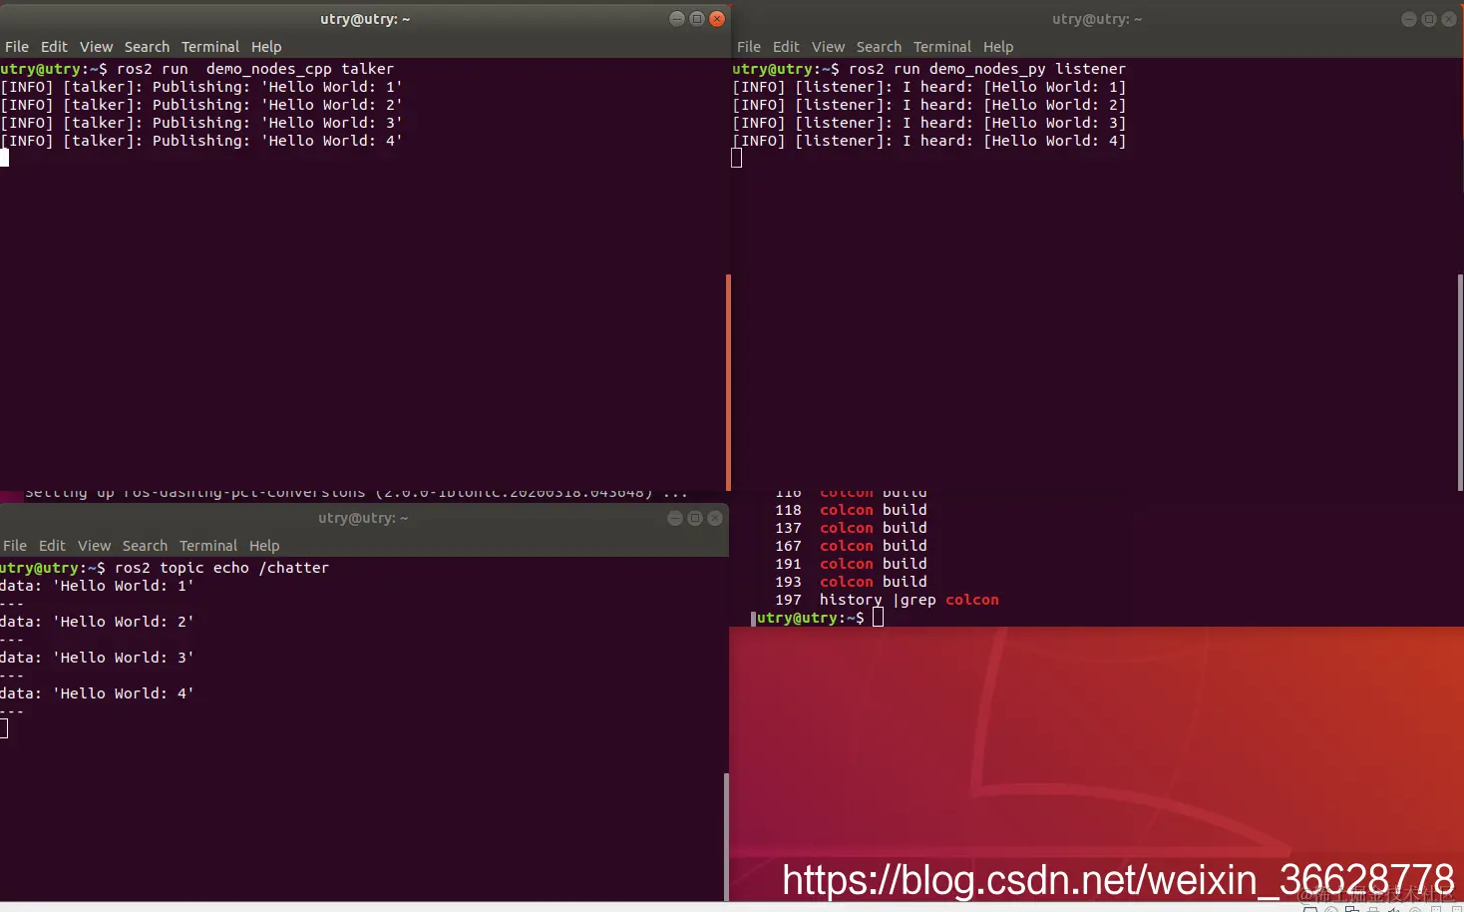
Task: Click talker line Publishing 'Hello World: 2'
Action: click(x=201, y=105)
